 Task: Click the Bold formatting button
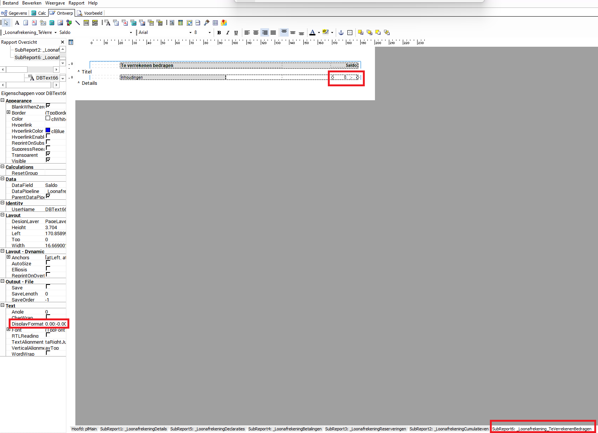pyautogui.click(x=219, y=33)
